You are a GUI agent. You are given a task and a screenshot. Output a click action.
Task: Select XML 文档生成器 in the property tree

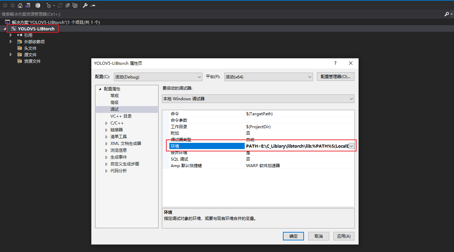coord(126,144)
